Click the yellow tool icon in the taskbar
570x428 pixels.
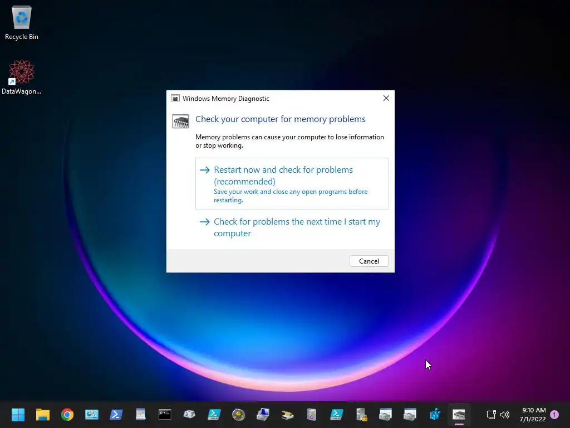[x=288, y=415]
